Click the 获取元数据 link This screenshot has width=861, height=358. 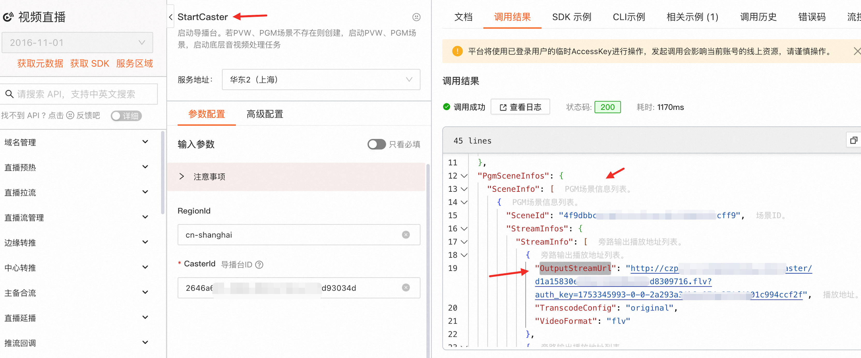(40, 63)
